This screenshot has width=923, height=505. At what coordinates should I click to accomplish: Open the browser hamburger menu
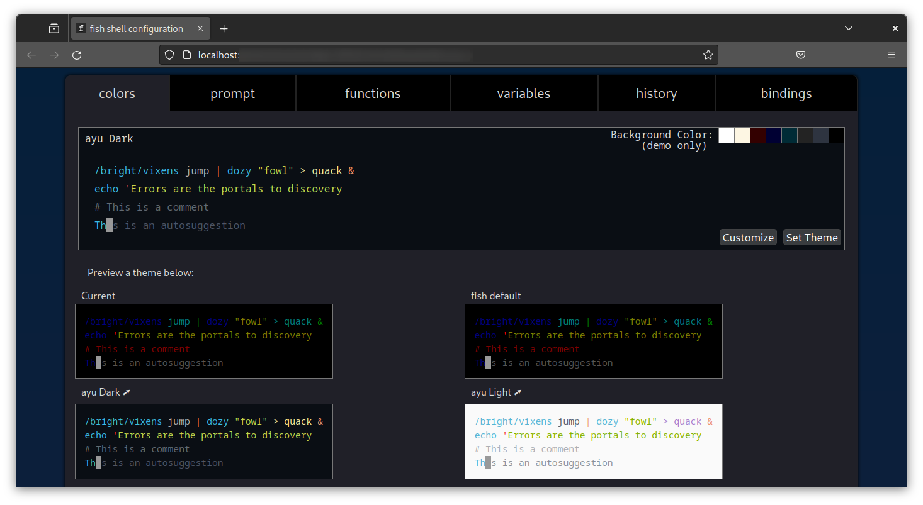(892, 55)
